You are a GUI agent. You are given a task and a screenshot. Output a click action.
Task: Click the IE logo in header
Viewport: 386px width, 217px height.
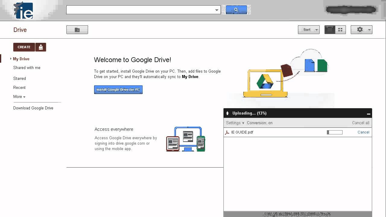(x=23, y=10)
